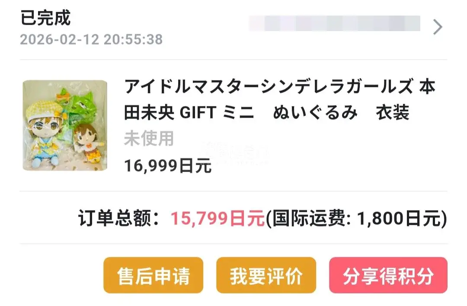The height and width of the screenshot is (306, 467).
Task: Click the ぬいぐるみ text in the title
Action: pyautogui.click(x=315, y=112)
